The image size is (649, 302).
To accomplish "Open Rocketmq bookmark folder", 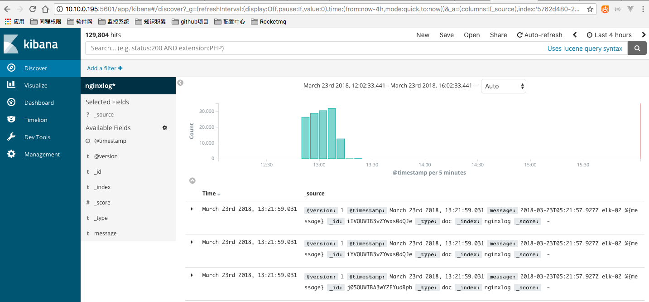I will 268,21.
